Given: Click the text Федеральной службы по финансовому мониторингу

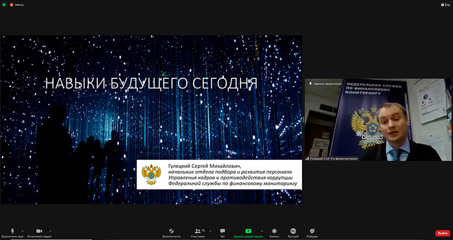Looking at the screenshot, I should coord(233,183).
